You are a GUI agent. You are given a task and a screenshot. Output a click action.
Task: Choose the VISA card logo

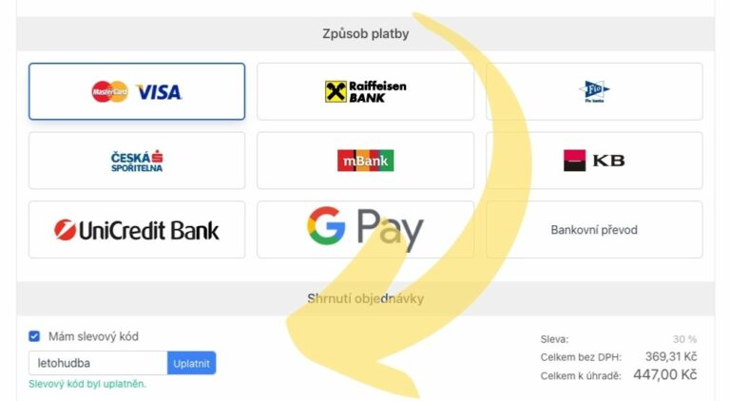tap(159, 92)
